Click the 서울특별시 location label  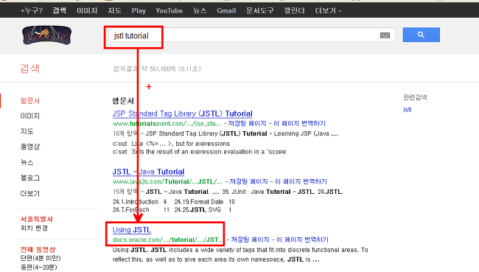[36, 219]
